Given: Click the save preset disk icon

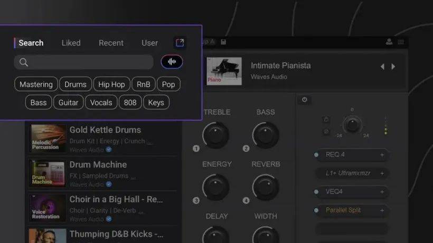Looking at the screenshot, I should [223, 42].
